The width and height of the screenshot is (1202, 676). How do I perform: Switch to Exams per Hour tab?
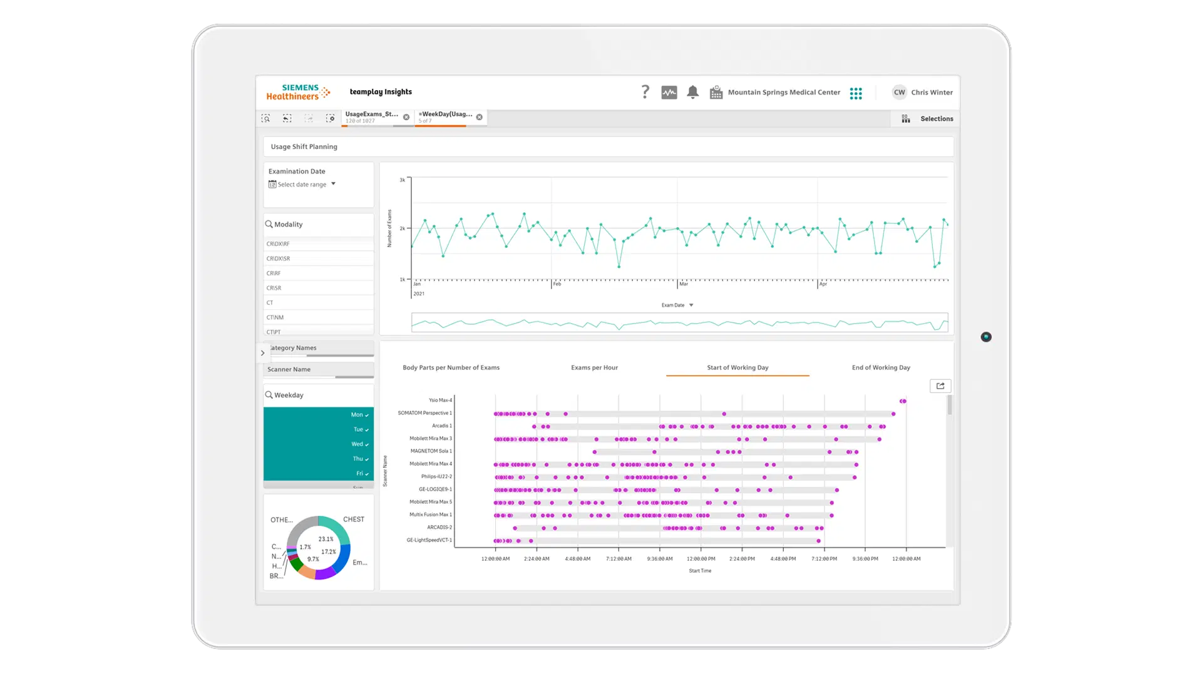coord(594,368)
